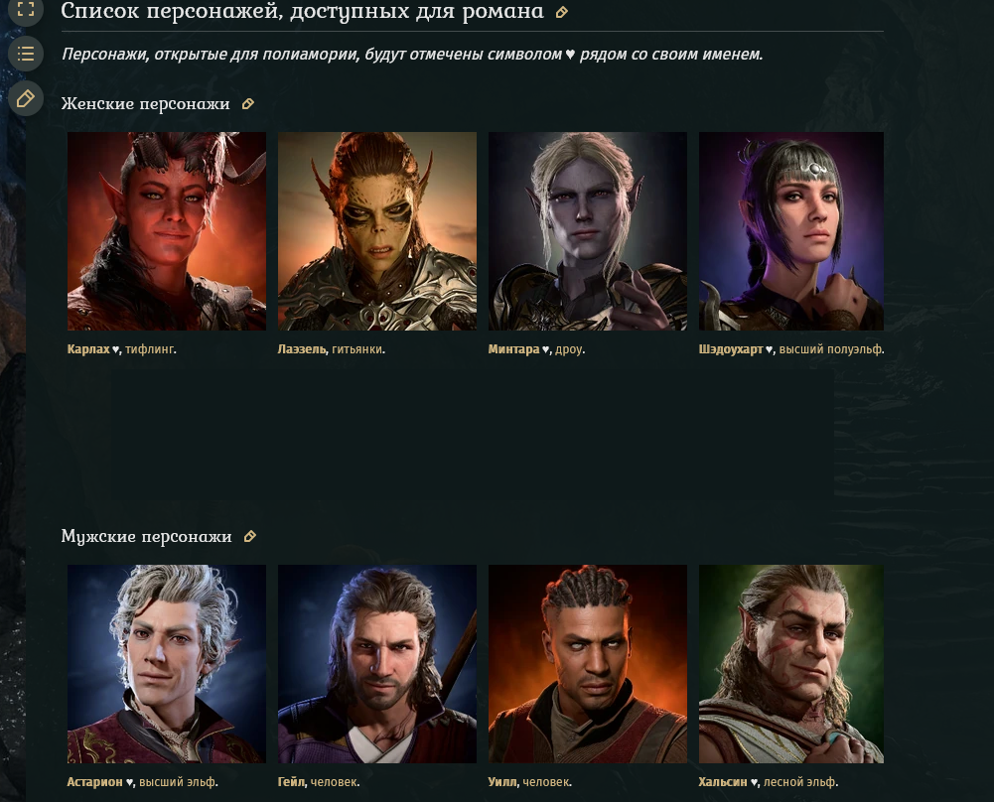Open Астарион portrait image
Image resolution: width=994 pixels, height=802 pixels.
point(167,664)
